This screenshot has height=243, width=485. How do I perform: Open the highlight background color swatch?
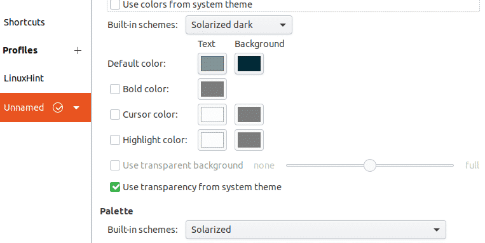pos(249,140)
